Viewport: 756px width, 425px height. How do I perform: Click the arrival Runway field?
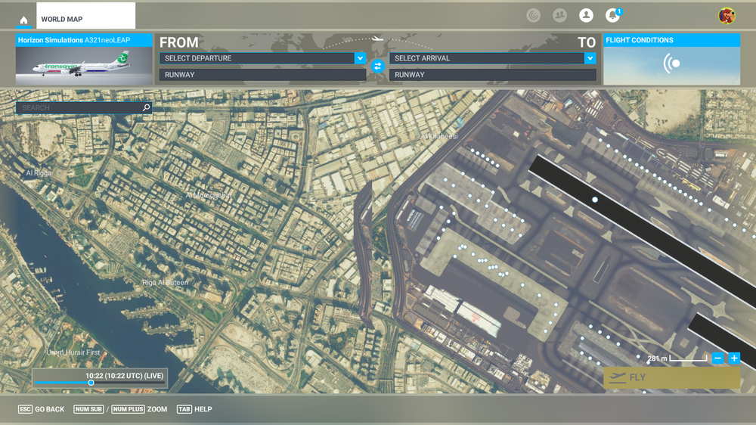[x=492, y=75]
